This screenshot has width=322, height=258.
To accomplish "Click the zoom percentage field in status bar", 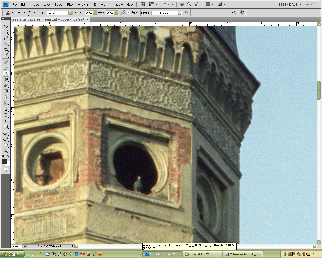I will [16, 246].
